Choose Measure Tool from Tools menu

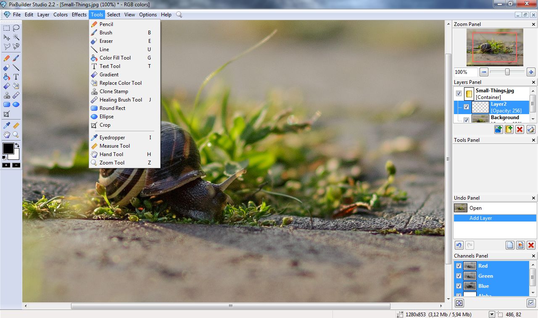click(124, 146)
